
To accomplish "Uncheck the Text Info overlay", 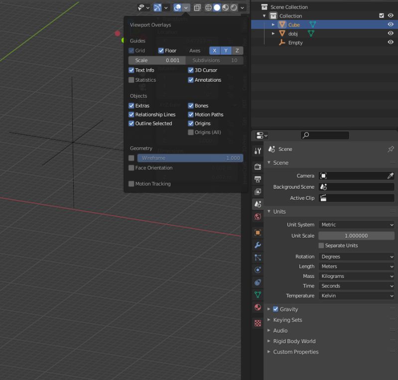I will coord(131,70).
